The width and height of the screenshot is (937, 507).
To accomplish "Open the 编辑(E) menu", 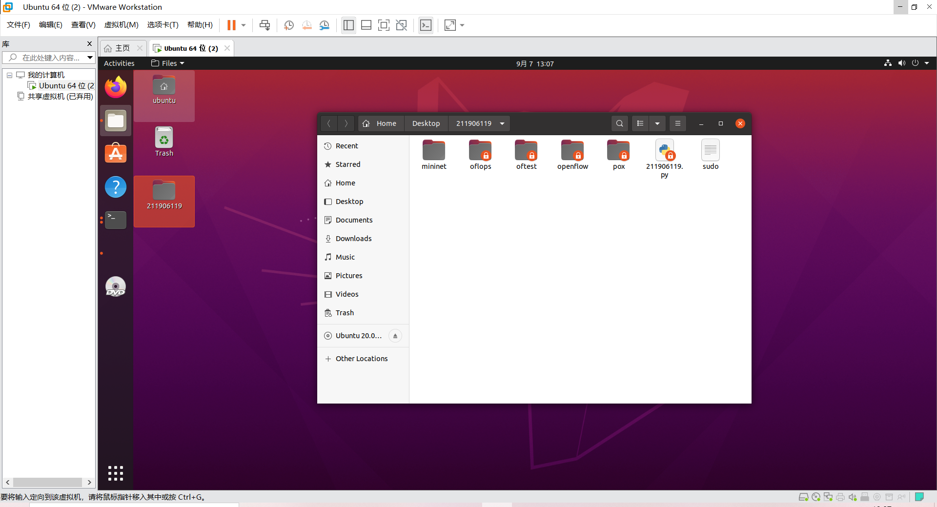I will pyautogui.click(x=51, y=25).
